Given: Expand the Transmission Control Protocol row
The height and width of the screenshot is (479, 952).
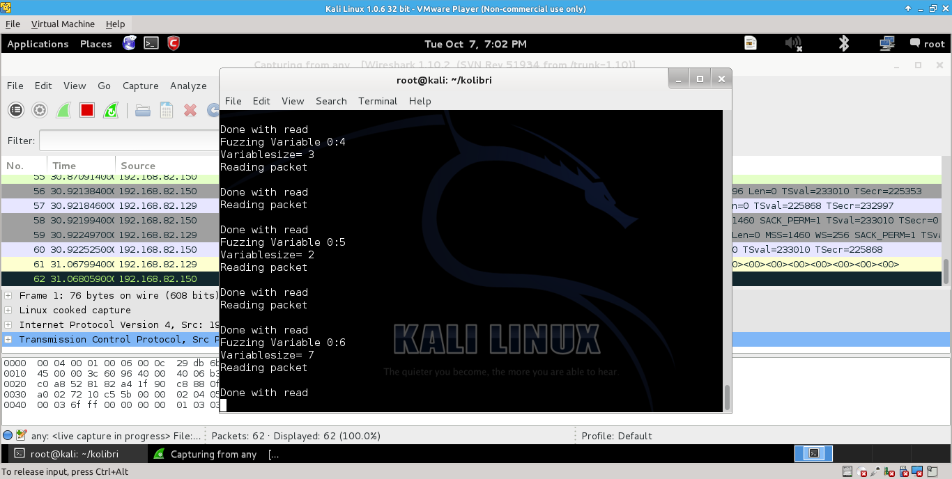Looking at the screenshot, I should [x=8, y=339].
